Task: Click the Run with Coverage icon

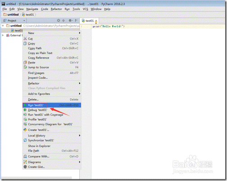Action: tap(25, 115)
